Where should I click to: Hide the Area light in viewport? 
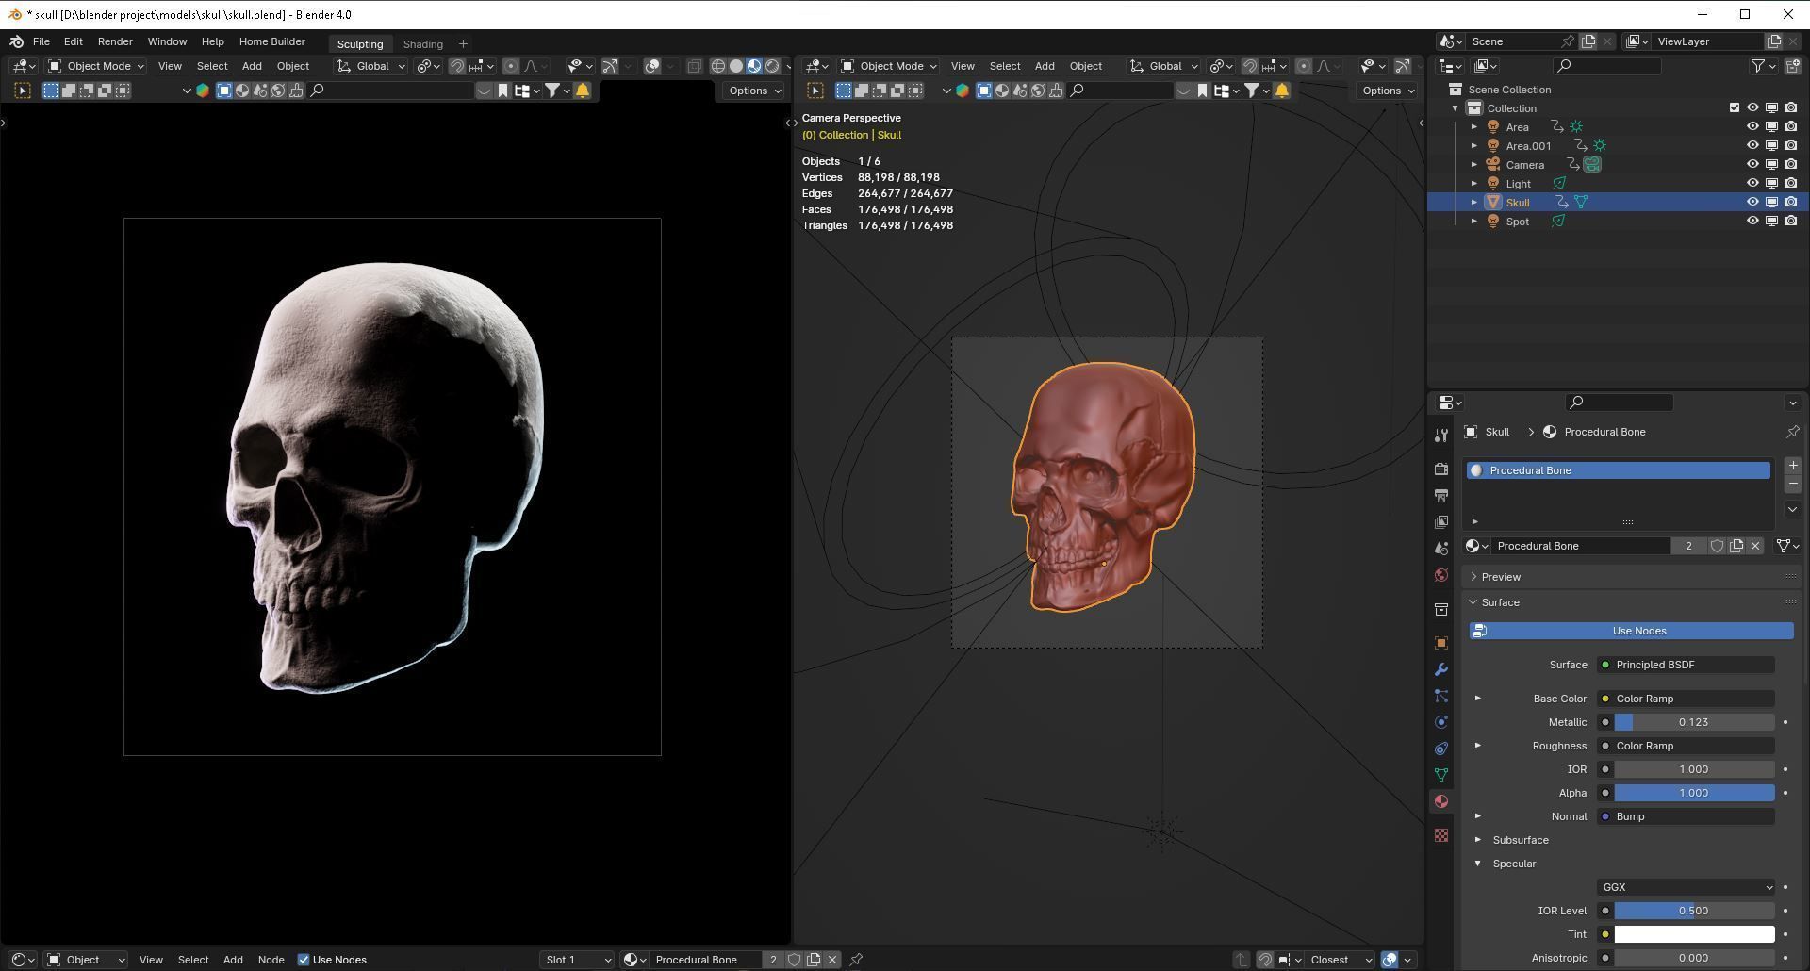tap(1752, 126)
